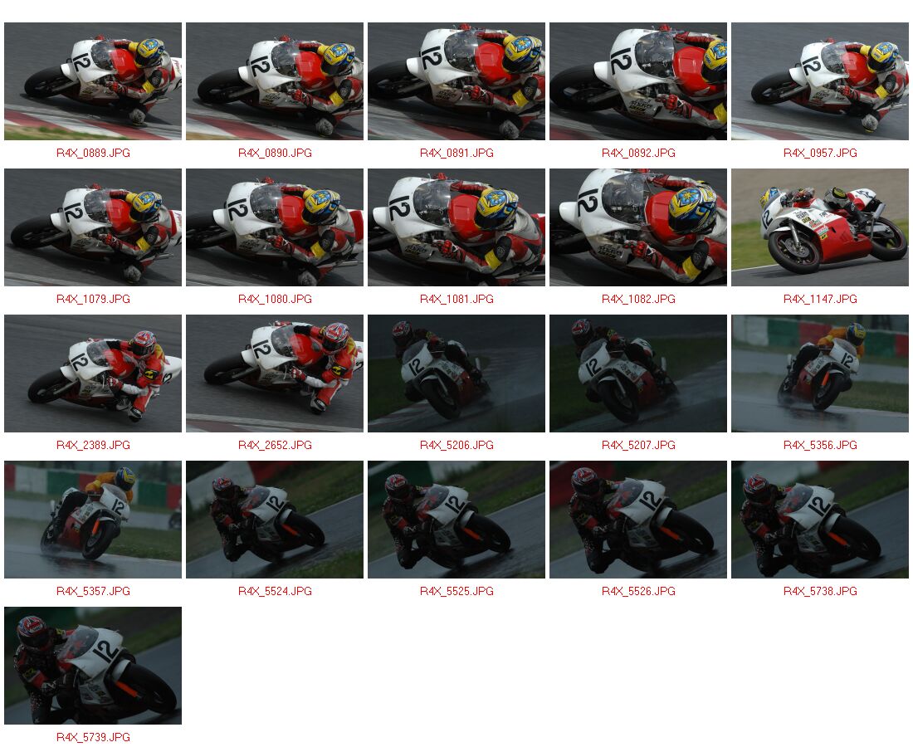Open the R4X_2389.JPG thumbnail image
913x747 pixels.
click(x=93, y=373)
